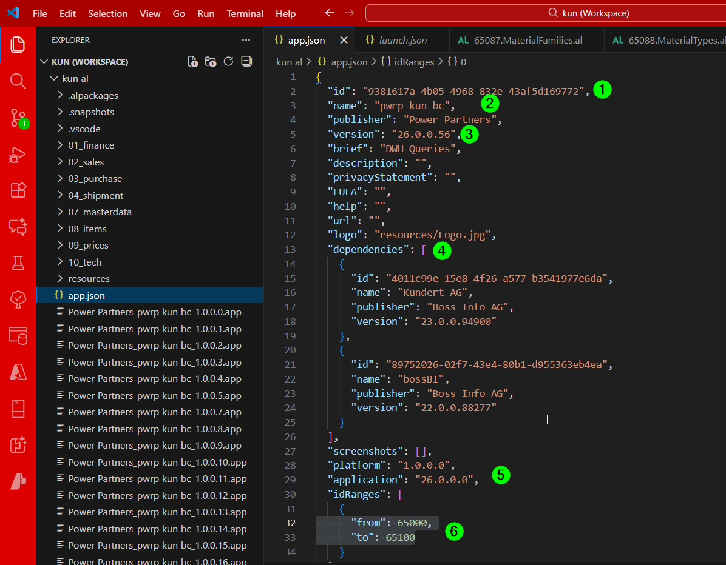Switch to the 65087.MaterialFamilies.al tab
The image size is (726, 565).
[526, 40]
